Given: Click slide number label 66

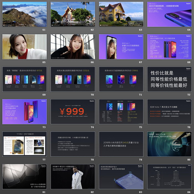Looking at the screenshot, I should click(x=92, y=62).
